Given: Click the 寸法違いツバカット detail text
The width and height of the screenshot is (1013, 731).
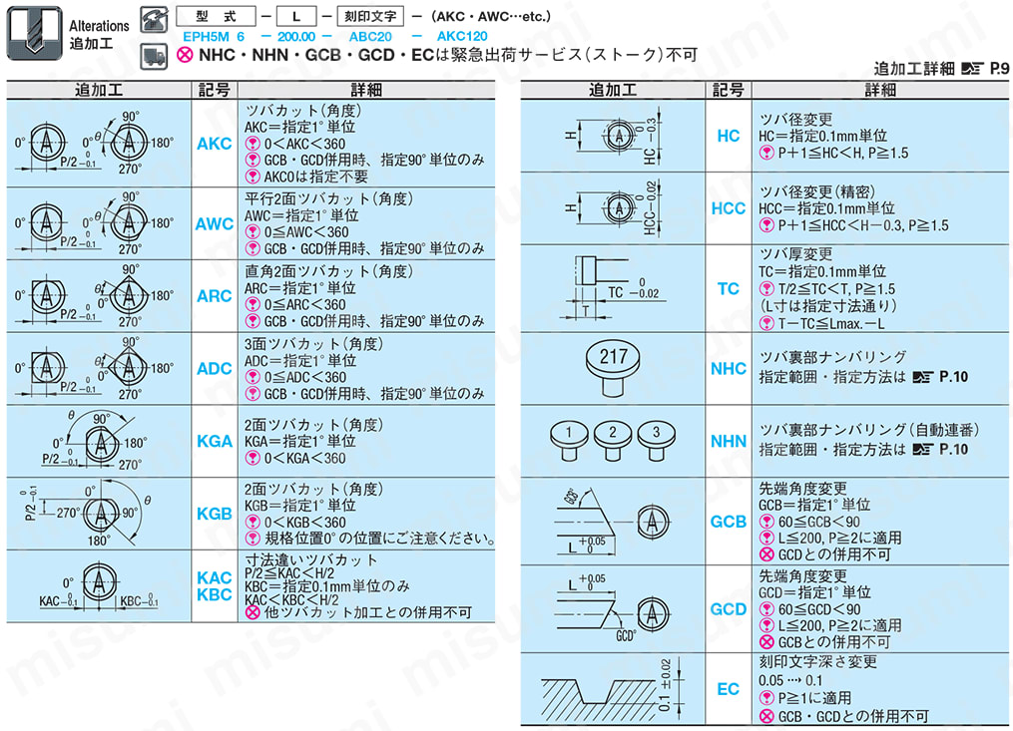Looking at the screenshot, I should [x=310, y=559].
